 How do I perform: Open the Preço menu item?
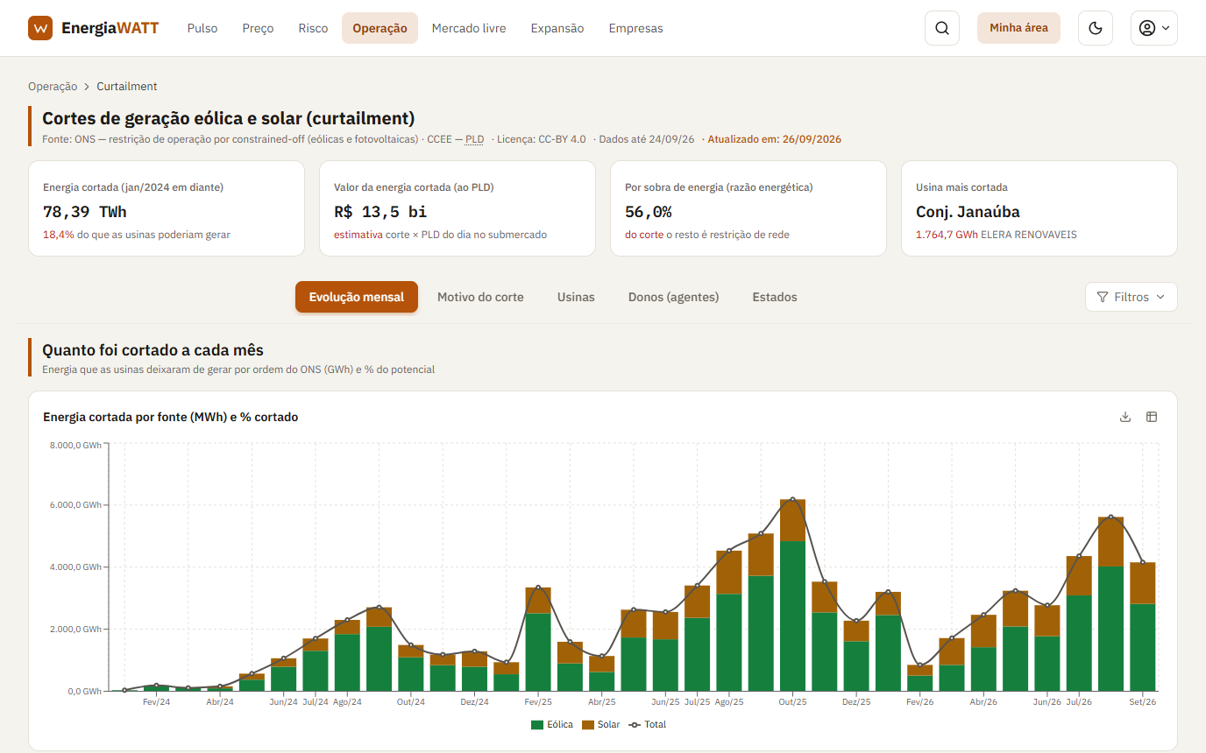[x=258, y=28]
